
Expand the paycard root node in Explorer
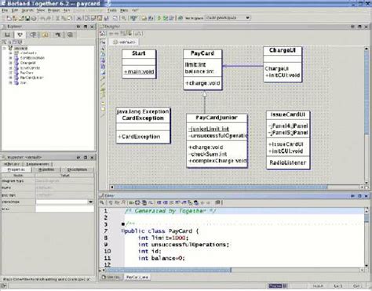click(4, 49)
